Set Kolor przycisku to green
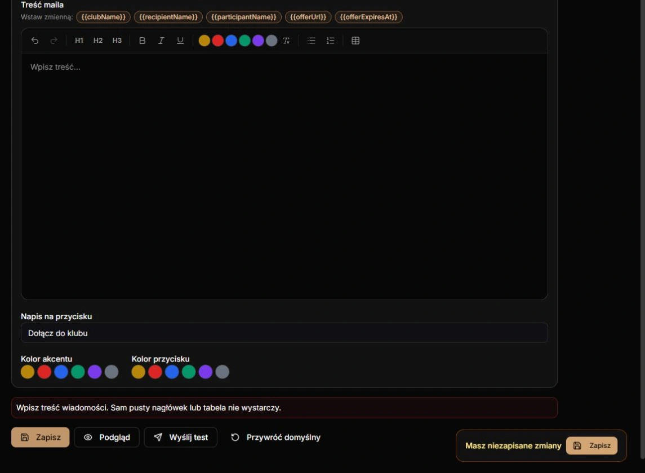 point(189,372)
